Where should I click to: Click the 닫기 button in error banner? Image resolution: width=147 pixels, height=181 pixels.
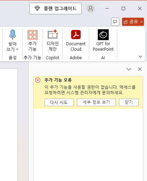click(129, 102)
